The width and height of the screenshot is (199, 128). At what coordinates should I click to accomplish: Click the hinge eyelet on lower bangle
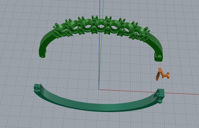pos(37,88)
